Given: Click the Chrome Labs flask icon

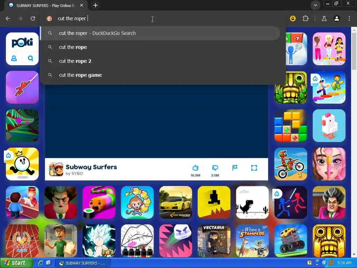Looking at the screenshot, I should pos(324,18).
